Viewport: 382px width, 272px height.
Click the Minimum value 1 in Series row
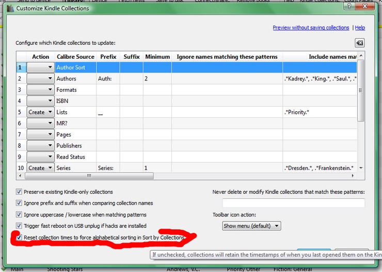(x=157, y=168)
